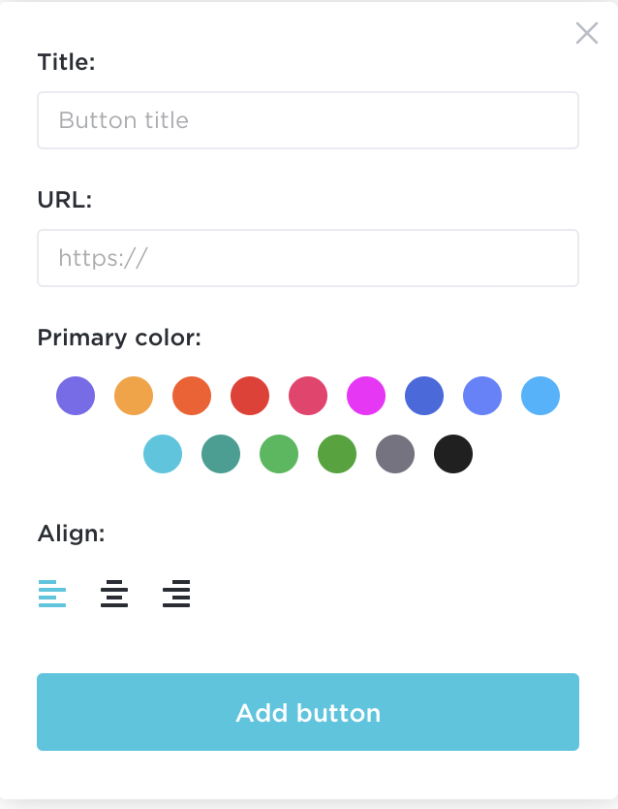Pick right alignment icon

pyautogui.click(x=176, y=594)
